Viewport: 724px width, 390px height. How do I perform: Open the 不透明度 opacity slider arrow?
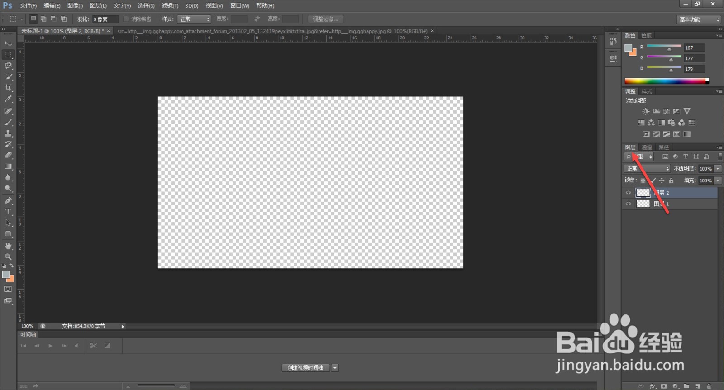(718, 168)
